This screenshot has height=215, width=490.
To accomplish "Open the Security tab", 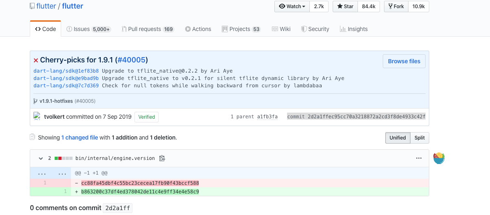I will (x=315, y=29).
